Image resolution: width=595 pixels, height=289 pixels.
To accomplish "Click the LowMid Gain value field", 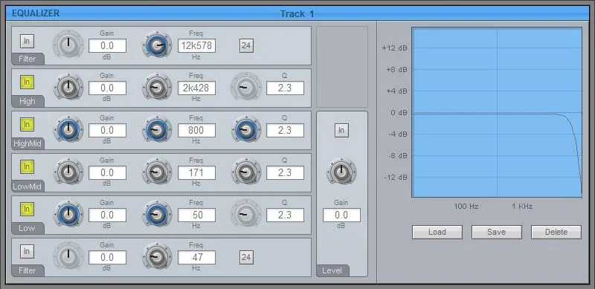I will (x=107, y=173).
